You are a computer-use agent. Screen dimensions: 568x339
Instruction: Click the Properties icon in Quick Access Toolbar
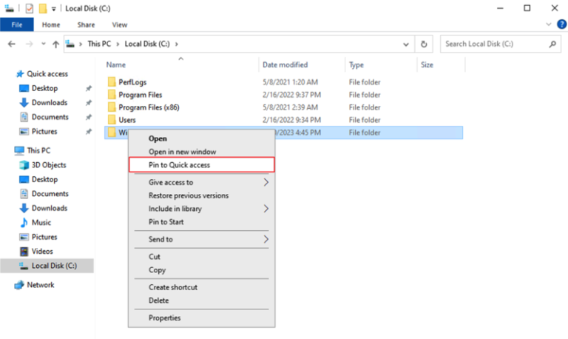tap(29, 8)
